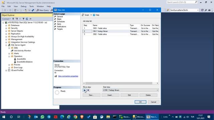This screenshot has height=120, width=214.
Task: Open the Edit menu
Action: tap(9, 6)
